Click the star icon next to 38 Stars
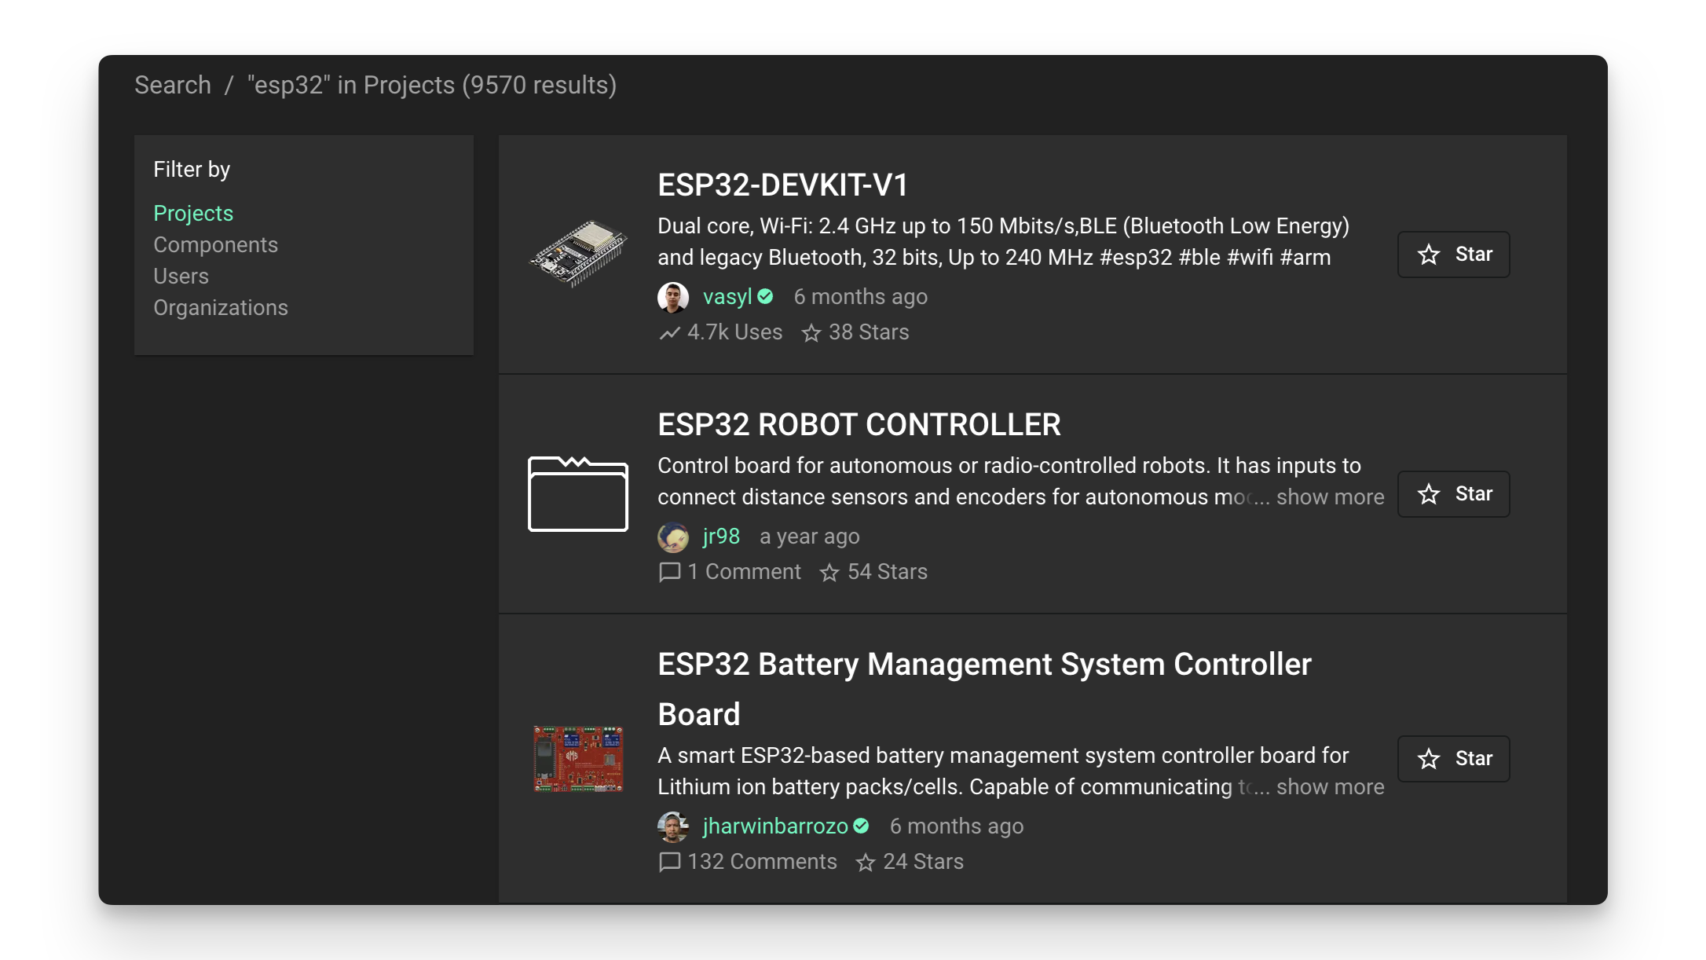The height and width of the screenshot is (960, 1706). (x=811, y=333)
